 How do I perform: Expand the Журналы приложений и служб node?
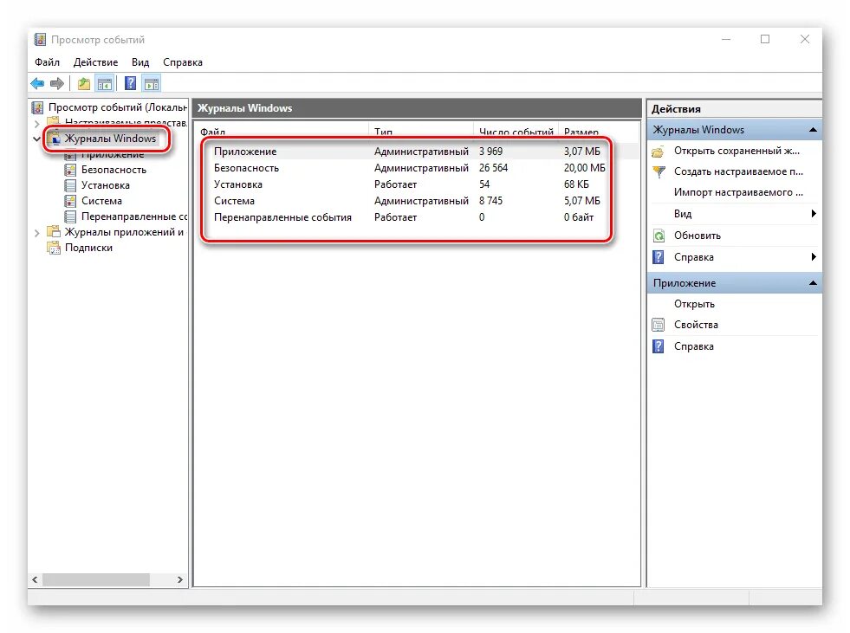tap(36, 232)
